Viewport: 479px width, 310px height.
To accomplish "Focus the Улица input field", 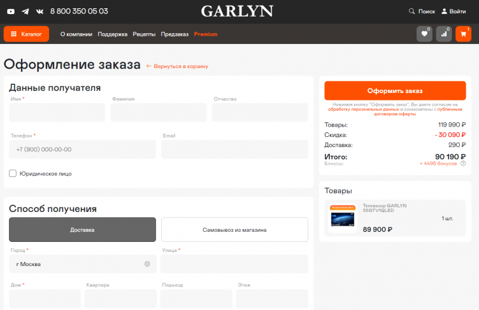I will [x=234, y=264].
